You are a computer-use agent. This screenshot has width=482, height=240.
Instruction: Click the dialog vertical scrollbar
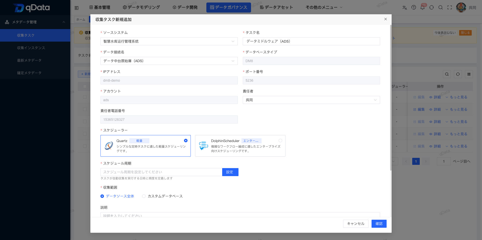(x=391, y=98)
